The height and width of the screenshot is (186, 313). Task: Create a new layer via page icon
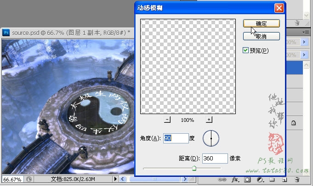[285, 180]
